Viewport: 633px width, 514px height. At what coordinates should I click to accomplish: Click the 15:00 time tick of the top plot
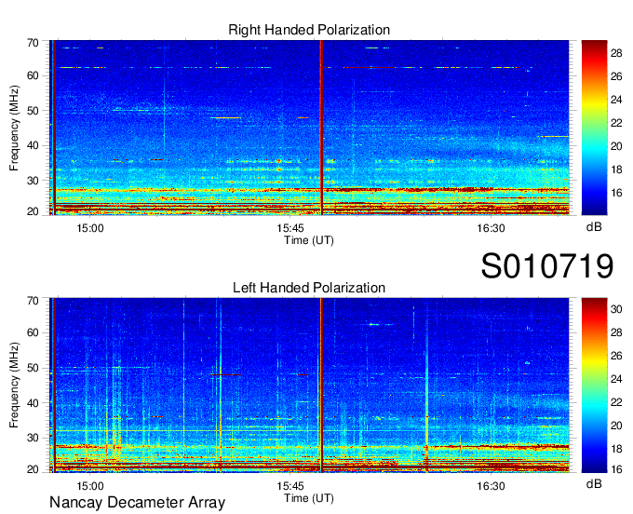[x=90, y=228]
